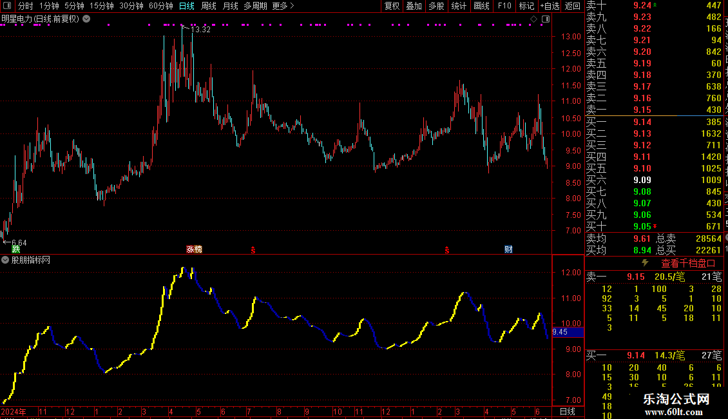Toggle the panel layout icon in chart header
This screenshot has width=728, height=419.
(546, 19)
